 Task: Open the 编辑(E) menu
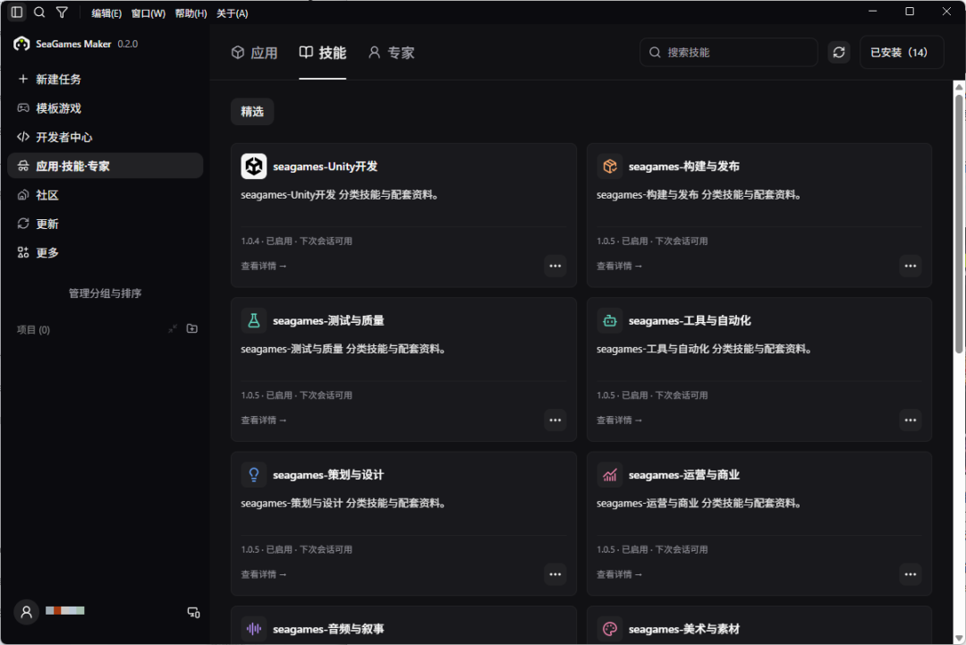point(106,13)
